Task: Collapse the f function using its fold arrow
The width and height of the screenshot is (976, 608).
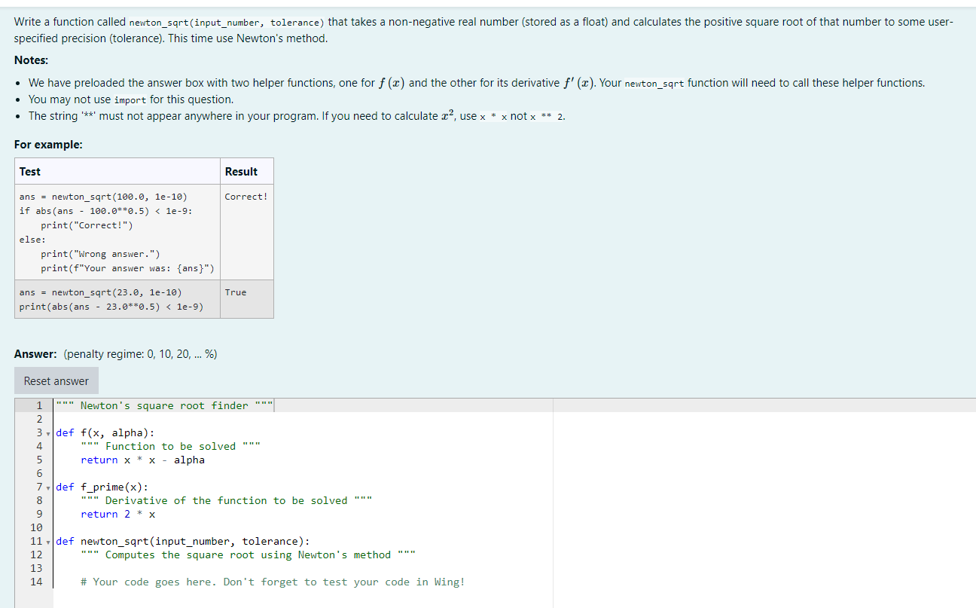Action: [47, 433]
